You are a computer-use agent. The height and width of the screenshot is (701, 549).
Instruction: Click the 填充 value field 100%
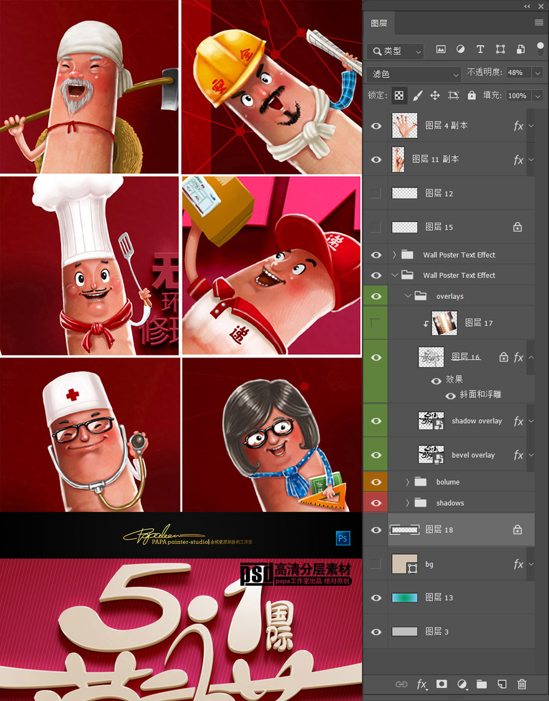pyautogui.click(x=518, y=96)
